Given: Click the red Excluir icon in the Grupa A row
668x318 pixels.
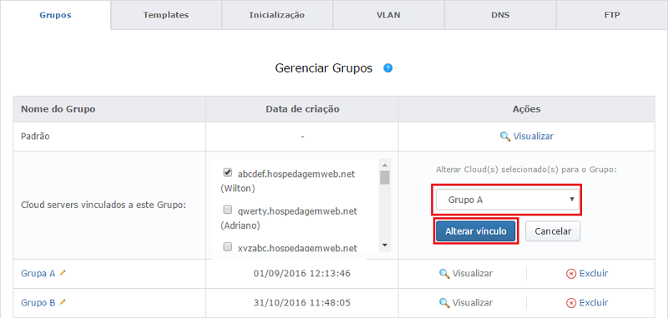Looking at the screenshot, I should pyautogui.click(x=571, y=274).
